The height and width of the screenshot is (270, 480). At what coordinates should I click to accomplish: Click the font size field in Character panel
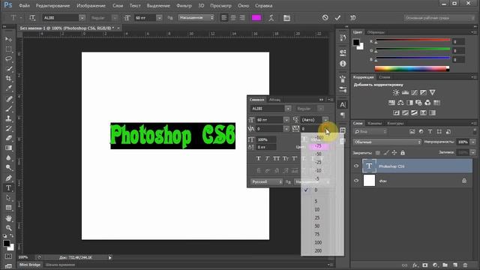click(x=269, y=120)
